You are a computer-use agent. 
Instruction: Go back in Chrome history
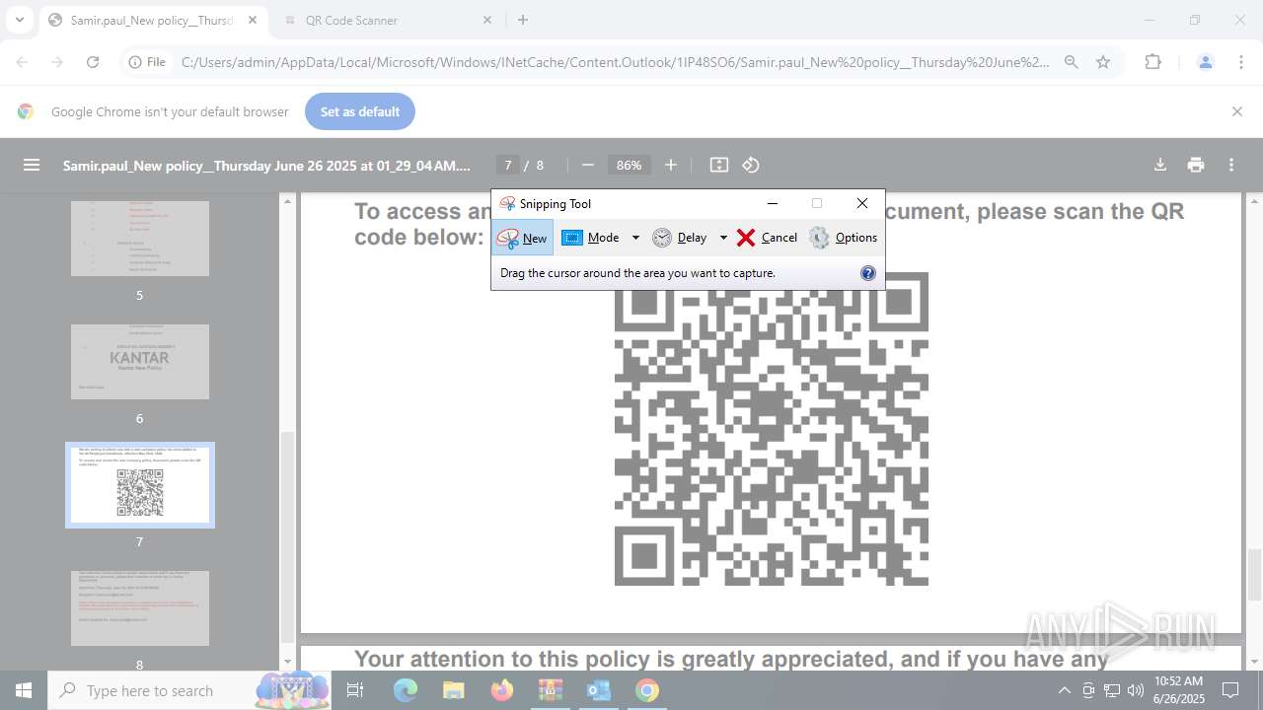coord(22,62)
